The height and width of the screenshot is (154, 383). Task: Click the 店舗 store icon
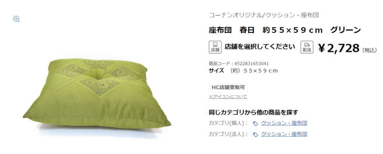click(x=215, y=47)
